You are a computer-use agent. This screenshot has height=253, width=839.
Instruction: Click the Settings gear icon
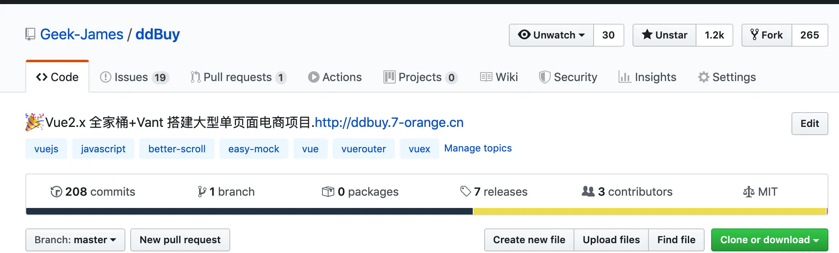pyautogui.click(x=703, y=77)
